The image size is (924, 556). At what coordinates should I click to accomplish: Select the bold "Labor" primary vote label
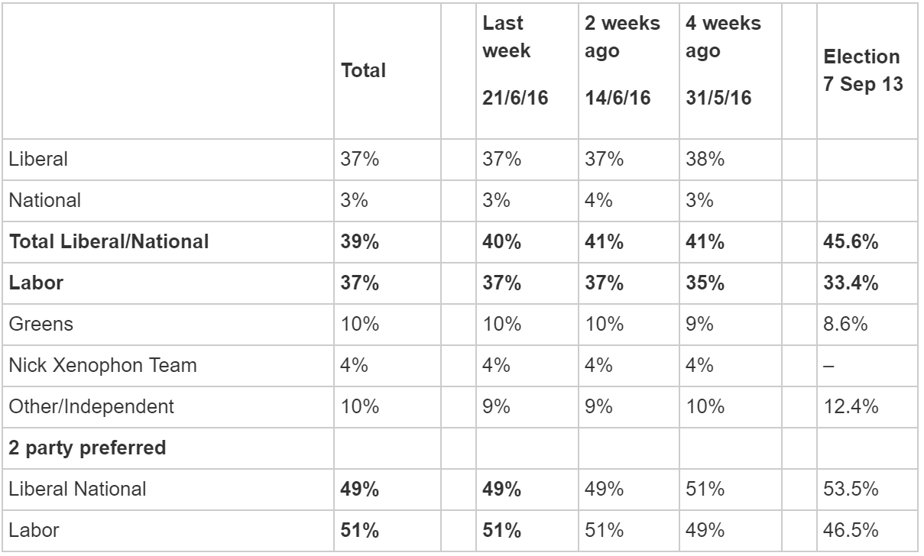[36, 283]
